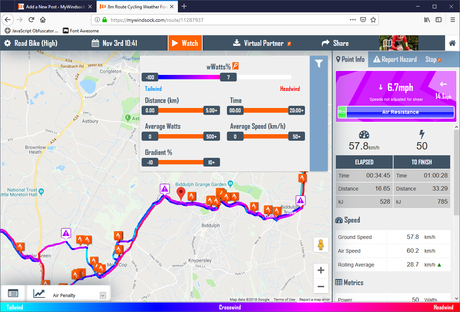Click hazard warning marker near Biddulph Grange
Image resolution: width=460 pixels, height=312 pixels.
click(165, 189)
